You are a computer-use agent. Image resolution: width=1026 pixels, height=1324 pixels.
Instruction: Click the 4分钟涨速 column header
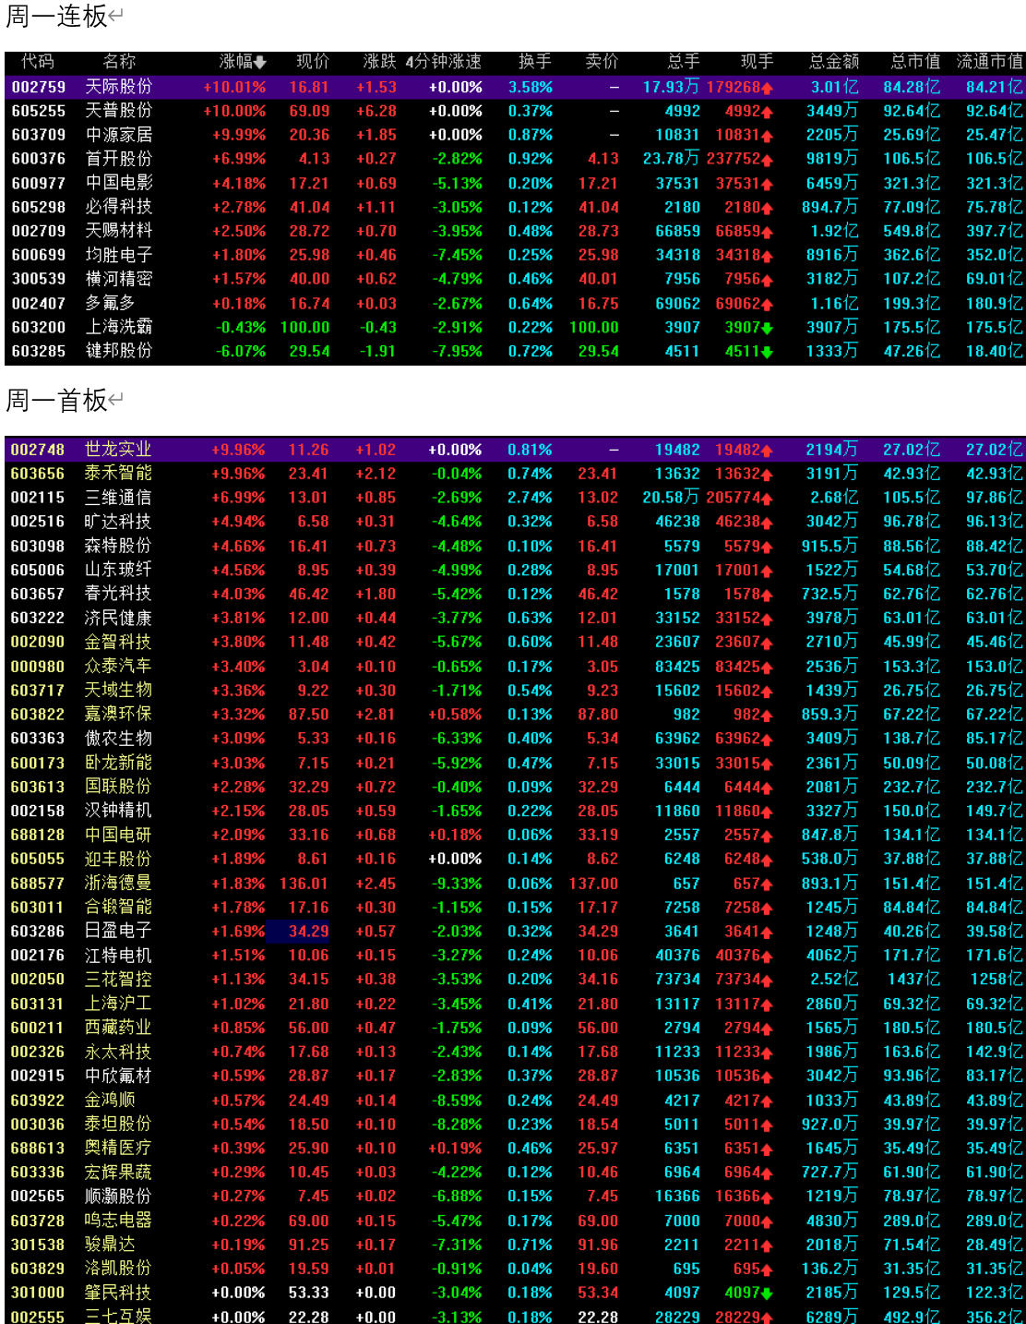point(444,62)
